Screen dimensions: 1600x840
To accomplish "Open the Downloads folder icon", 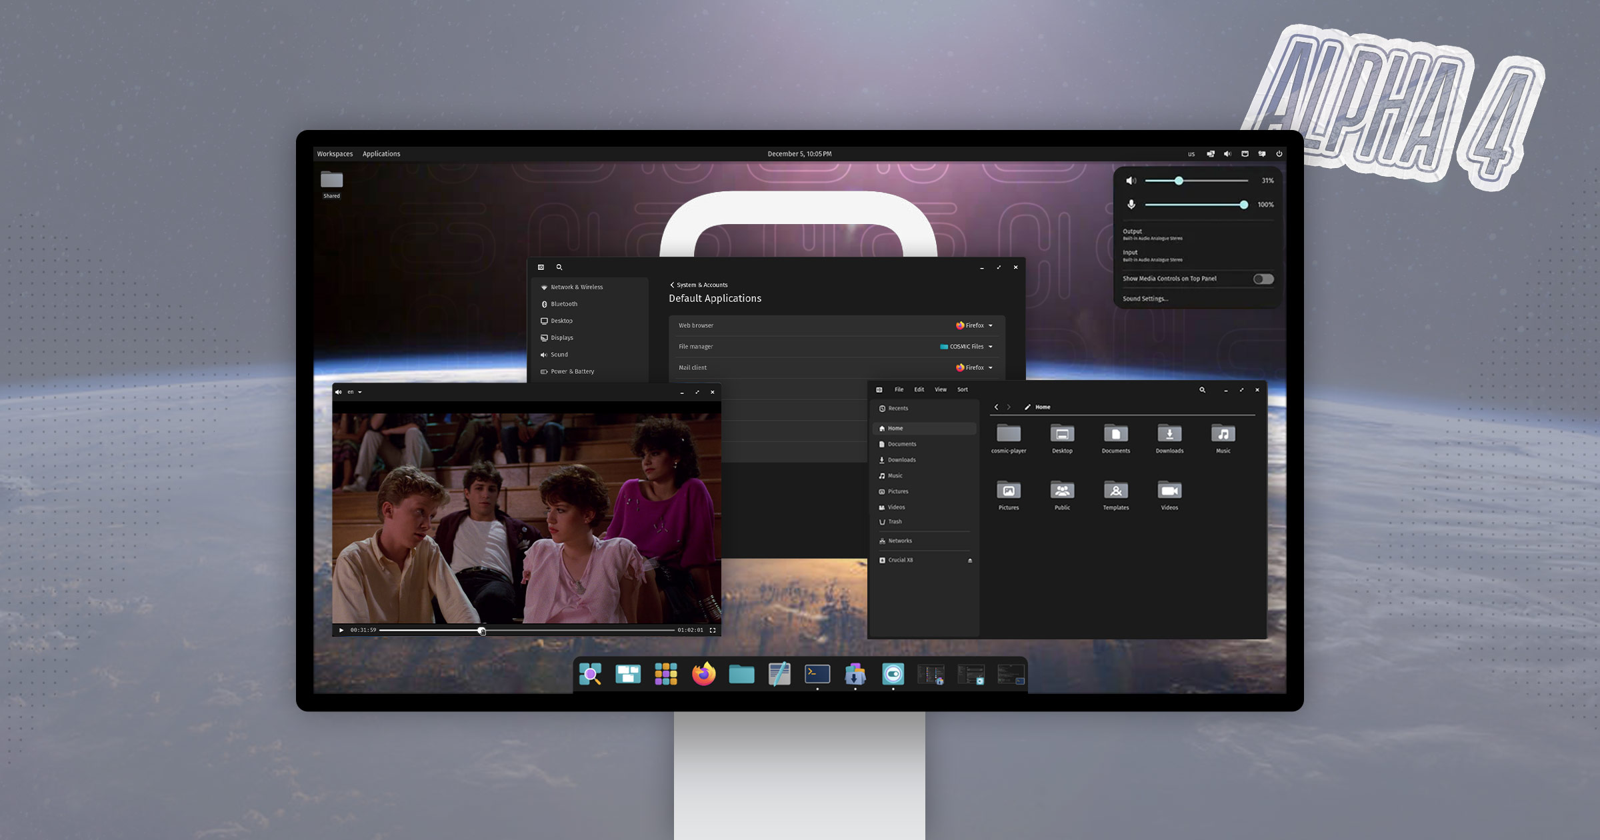I will 1169,435.
